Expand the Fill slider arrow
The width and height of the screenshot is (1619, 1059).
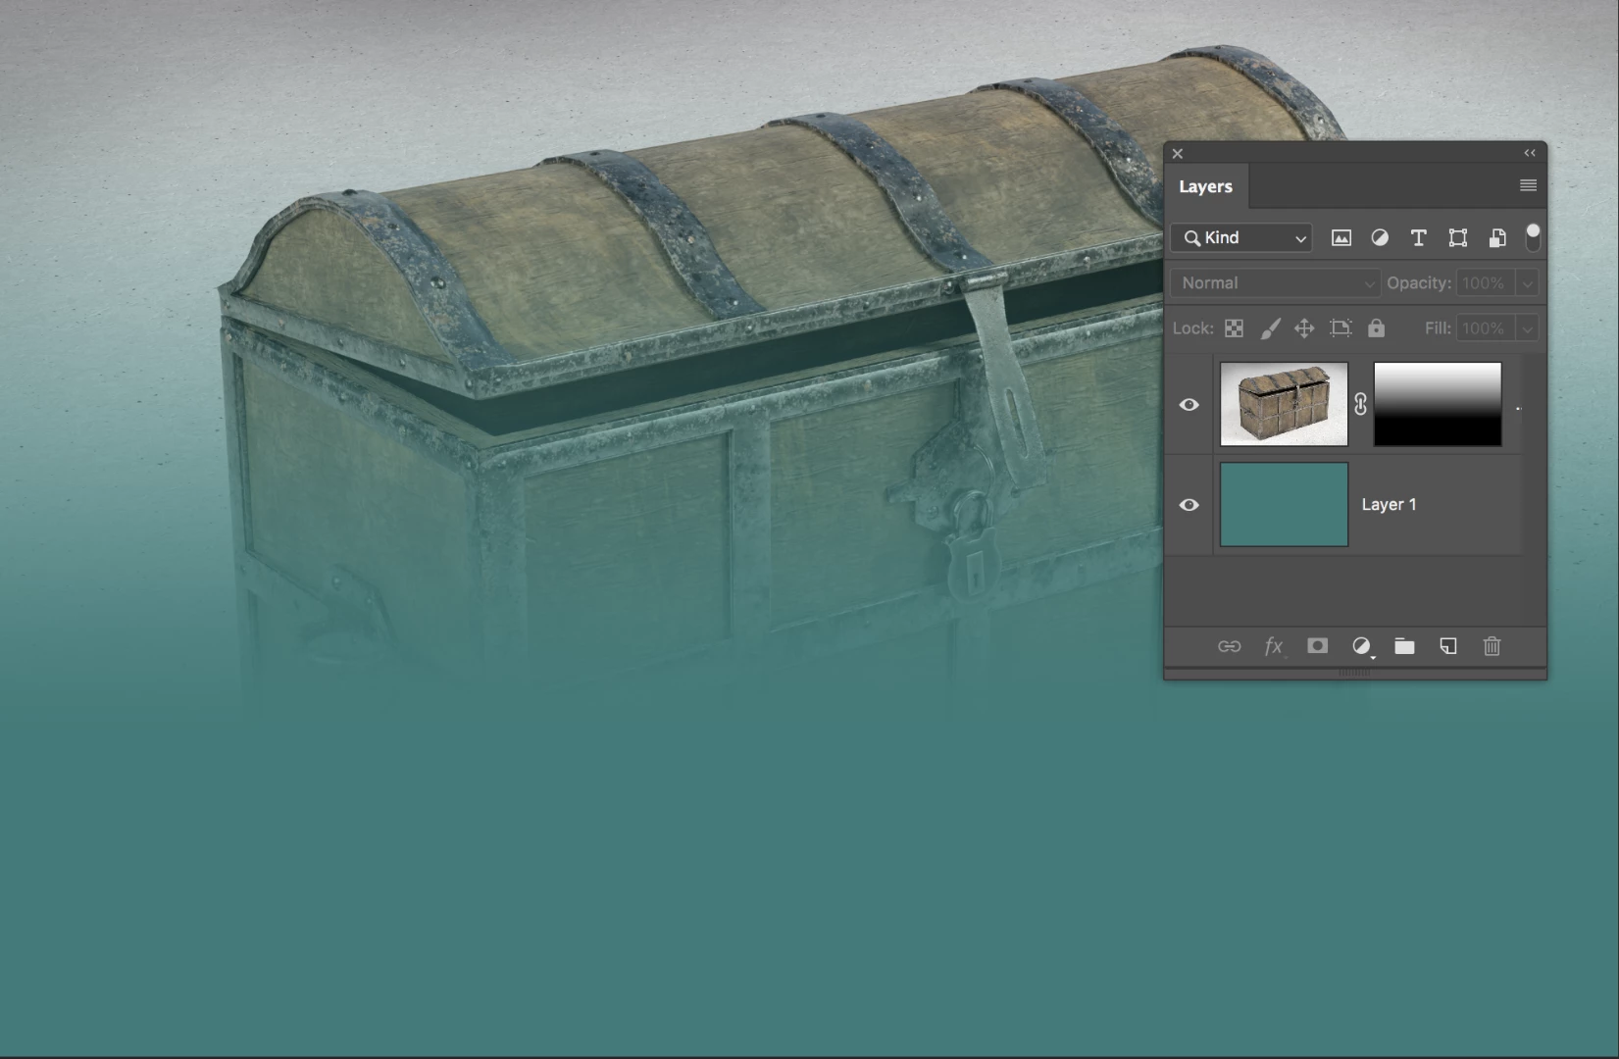[x=1527, y=328]
